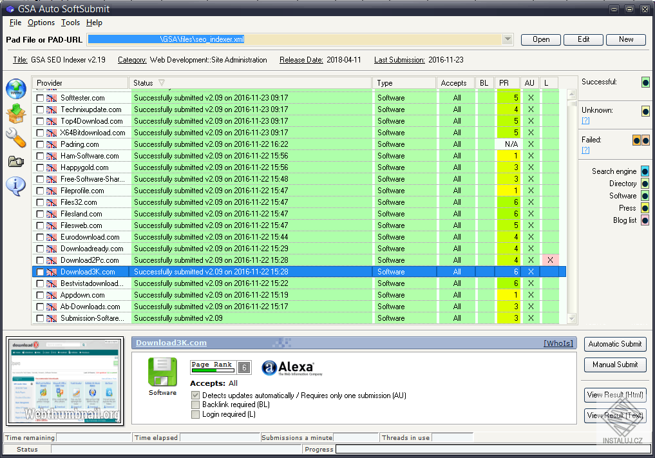Click the Page Rank badge

220,367
